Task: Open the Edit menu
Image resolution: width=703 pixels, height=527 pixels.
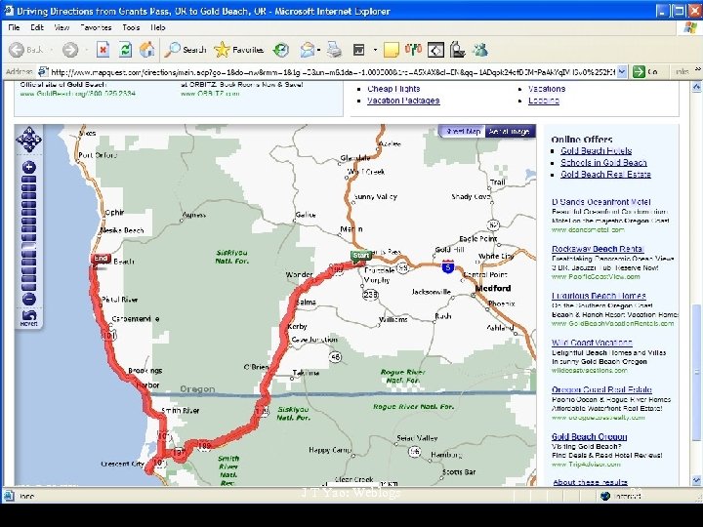Action: point(37,27)
